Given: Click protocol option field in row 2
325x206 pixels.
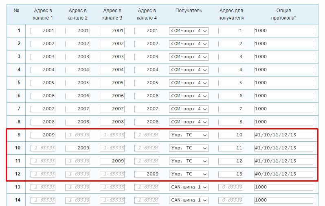Looking at the screenshot, I should tap(283, 44).
